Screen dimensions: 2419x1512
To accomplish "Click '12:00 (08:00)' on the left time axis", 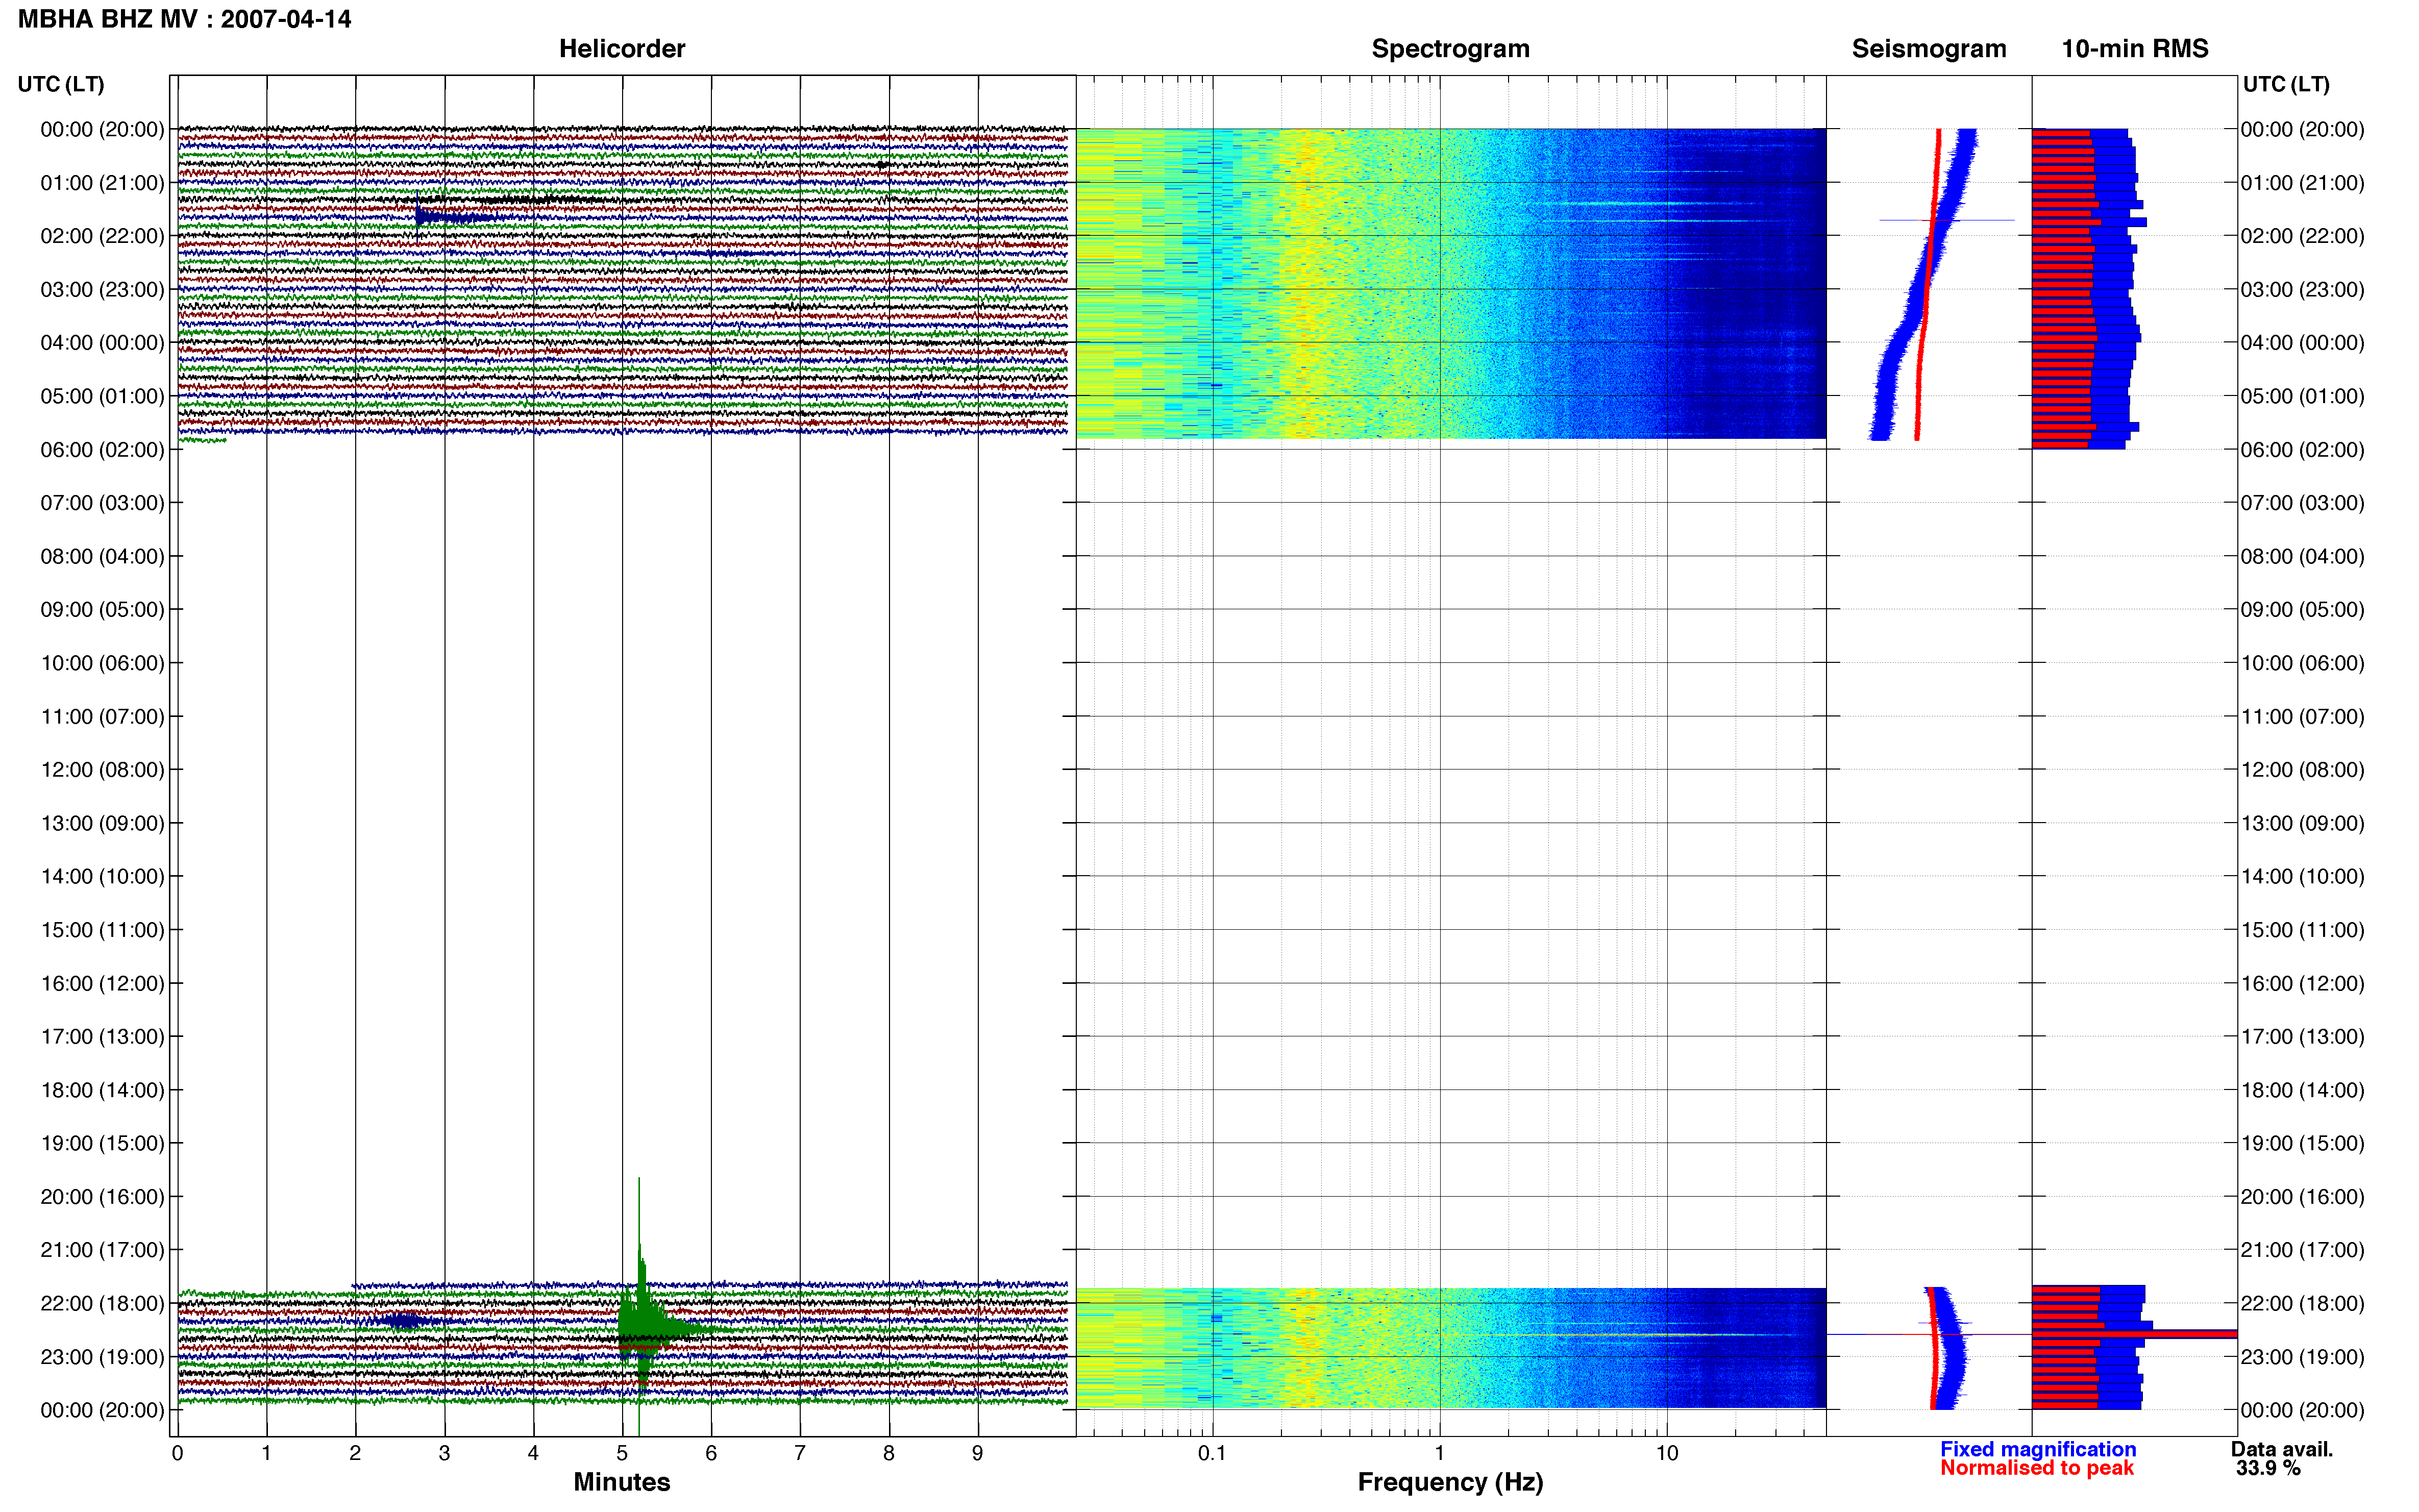I will 102,770.
